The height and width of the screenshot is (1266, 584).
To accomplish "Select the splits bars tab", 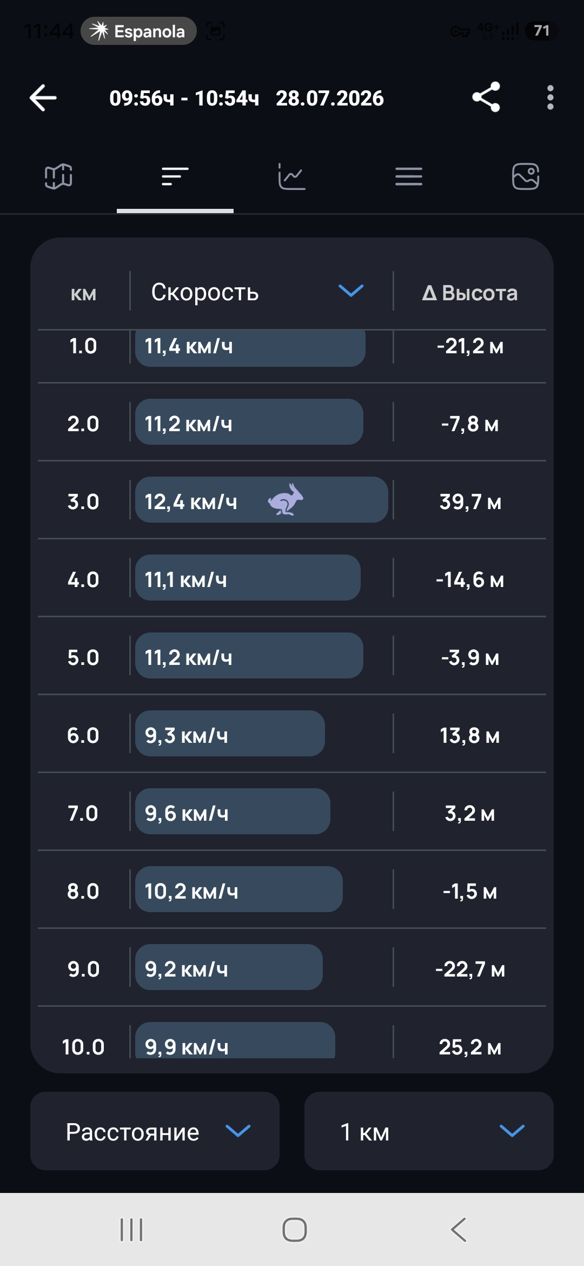I will pos(175,176).
